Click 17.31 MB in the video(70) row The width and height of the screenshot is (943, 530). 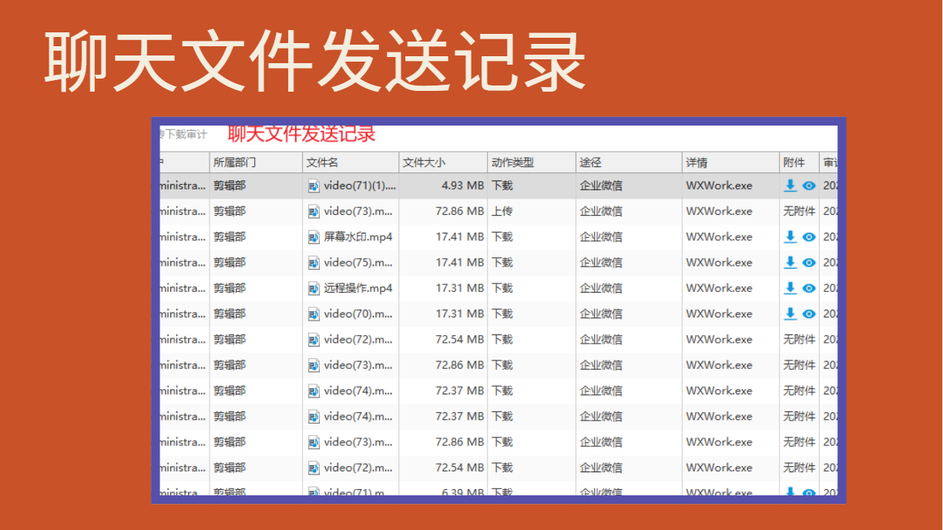pos(460,314)
